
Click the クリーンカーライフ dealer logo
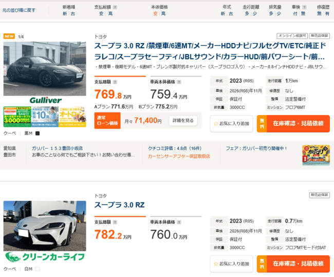point(45,256)
